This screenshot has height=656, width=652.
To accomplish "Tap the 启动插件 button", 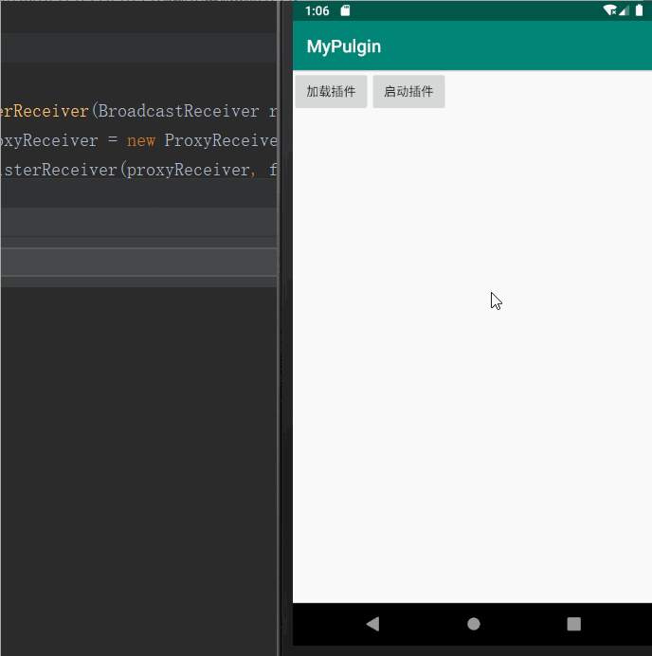I will tap(408, 92).
